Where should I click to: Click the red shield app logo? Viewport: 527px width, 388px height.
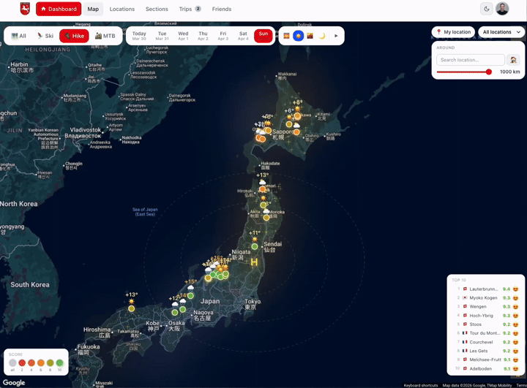pyautogui.click(x=25, y=9)
